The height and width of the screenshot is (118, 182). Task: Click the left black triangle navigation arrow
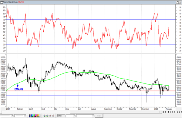(x=177, y=112)
